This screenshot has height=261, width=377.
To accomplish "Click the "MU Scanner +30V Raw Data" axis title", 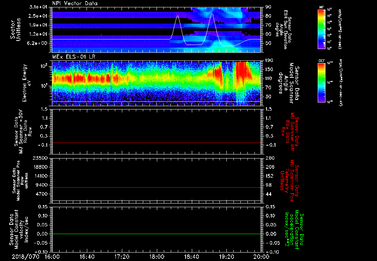I will pos(23,132).
